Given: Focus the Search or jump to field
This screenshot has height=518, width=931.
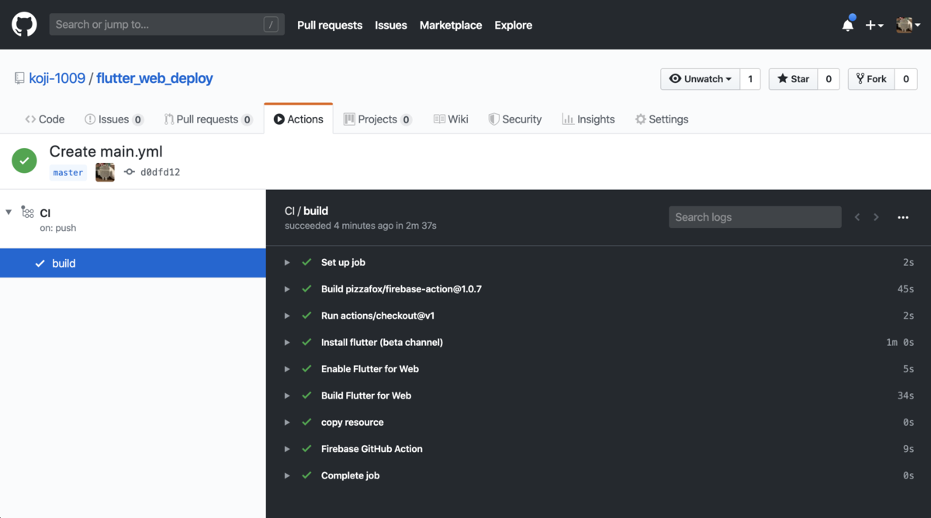Looking at the screenshot, I should [167, 25].
